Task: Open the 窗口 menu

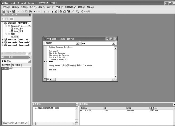Action: (x=81, y=7)
